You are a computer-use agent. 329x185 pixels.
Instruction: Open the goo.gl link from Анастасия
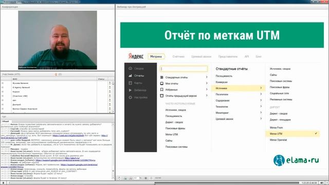click(72, 158)
